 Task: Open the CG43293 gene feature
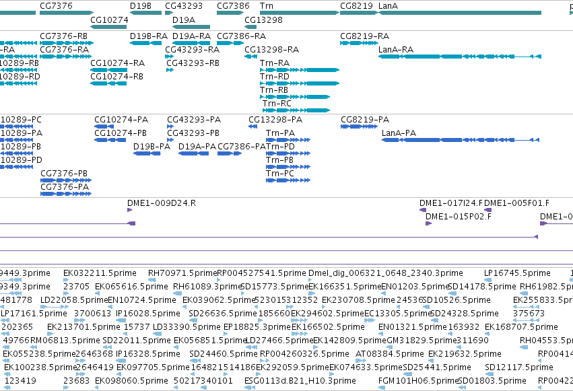pyautogui.click(x=169, y=13)
